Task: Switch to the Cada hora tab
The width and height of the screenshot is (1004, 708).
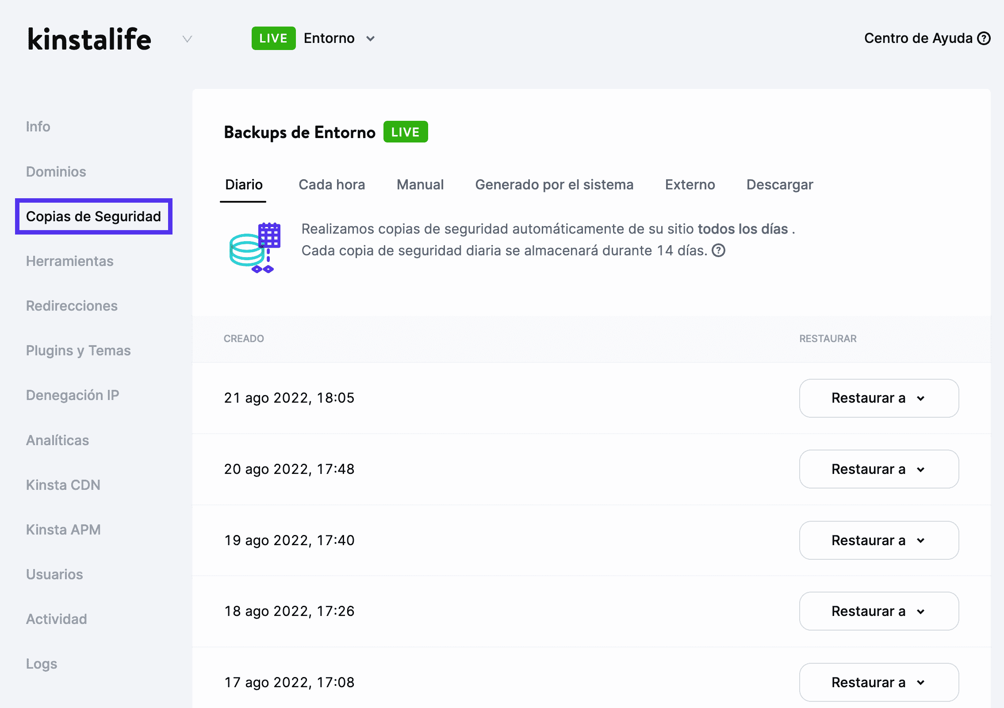Action: tap(332, 185)
